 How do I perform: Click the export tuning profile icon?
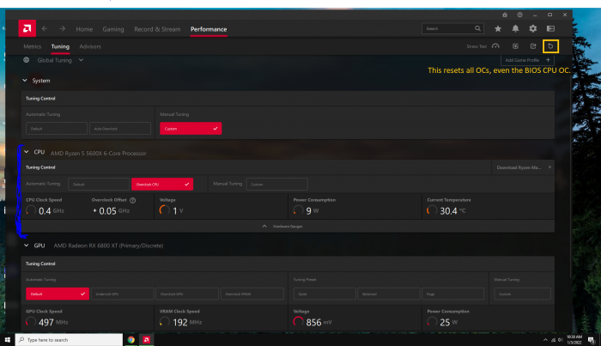(532, 46)
